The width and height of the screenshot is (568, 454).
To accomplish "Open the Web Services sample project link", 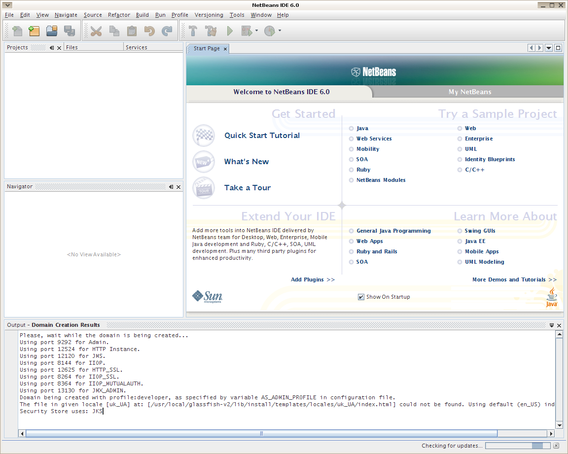I will pyautogui.click(x=374, y=139).
